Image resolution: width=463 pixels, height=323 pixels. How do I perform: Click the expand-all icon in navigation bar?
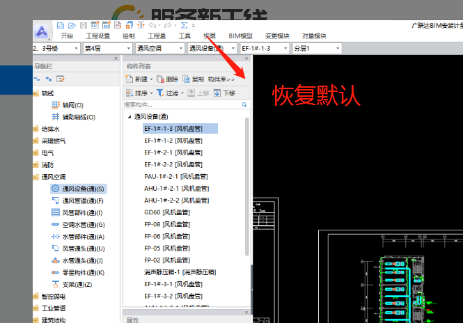click(49, 79)
